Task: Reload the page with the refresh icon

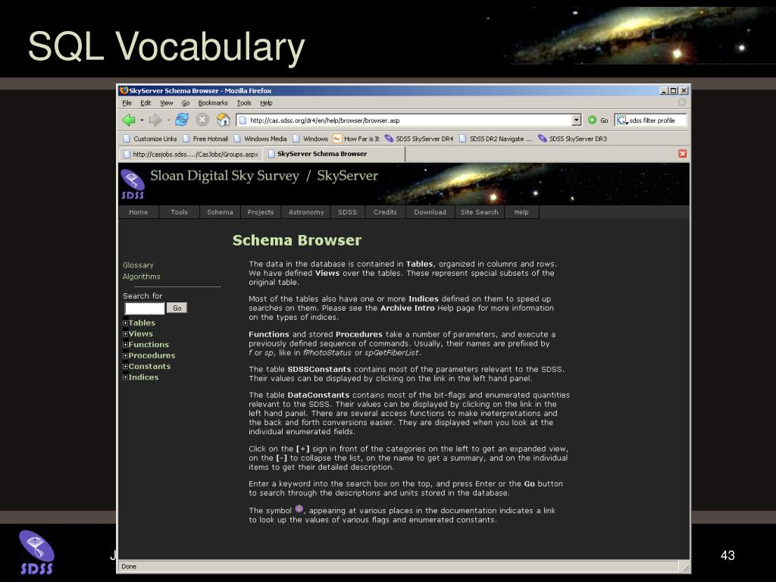Action: 182,120
